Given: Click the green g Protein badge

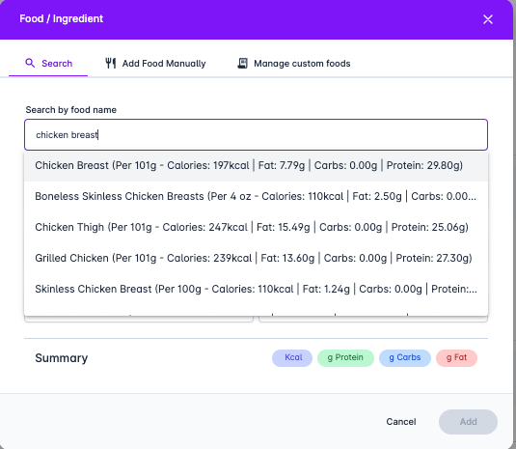Looking at the screenshot, I should 345,357.
